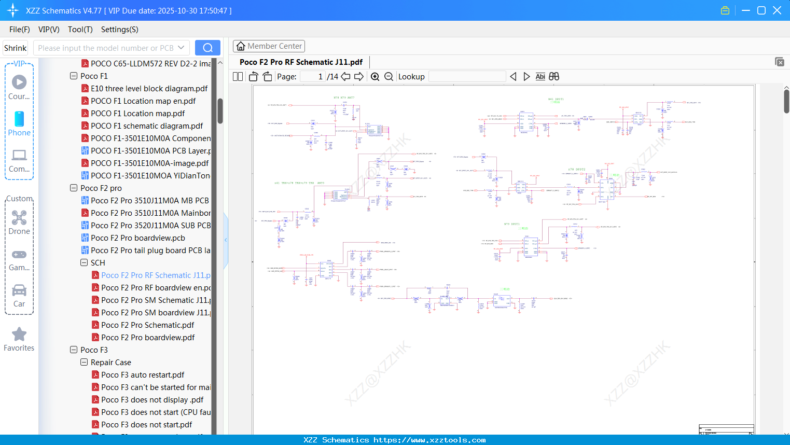
Task: Click the Member Center button
Action: pyautogui.click(x=269, y=46)
